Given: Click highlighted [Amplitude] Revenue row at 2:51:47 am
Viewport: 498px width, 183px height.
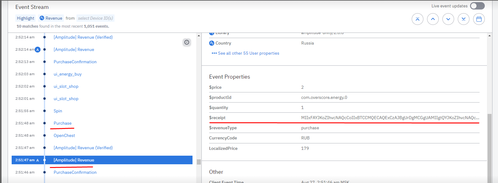Looking at the screenshot, I should (x=102, y=160).
